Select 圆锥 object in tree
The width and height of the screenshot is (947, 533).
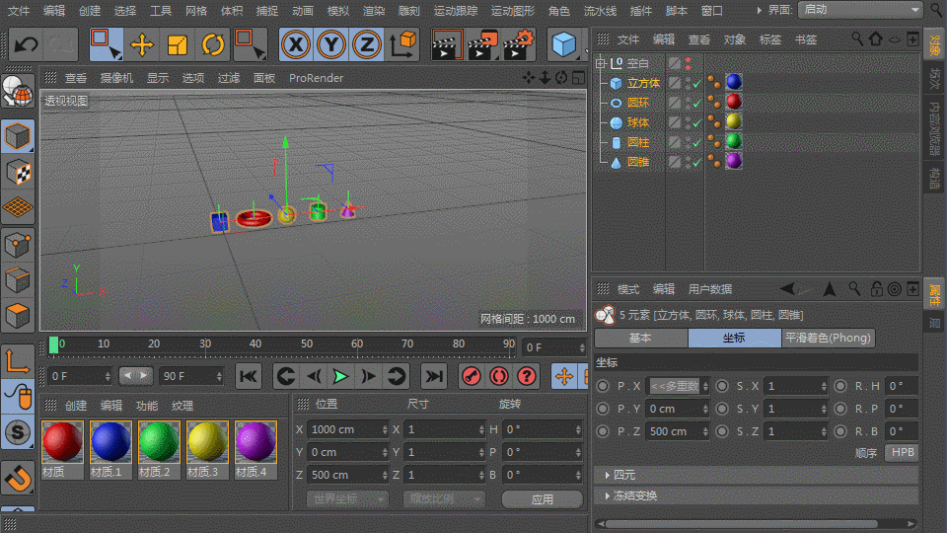[x=638, y=162]
